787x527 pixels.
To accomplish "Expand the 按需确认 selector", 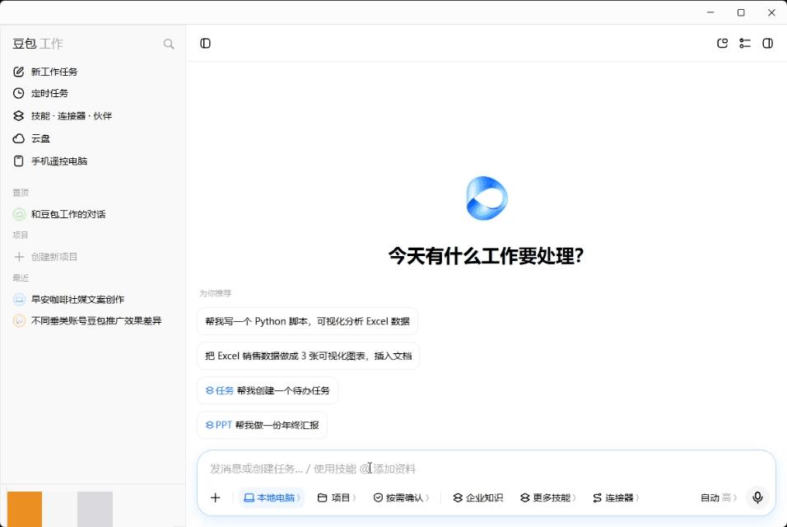I will (x=402, y=498).
